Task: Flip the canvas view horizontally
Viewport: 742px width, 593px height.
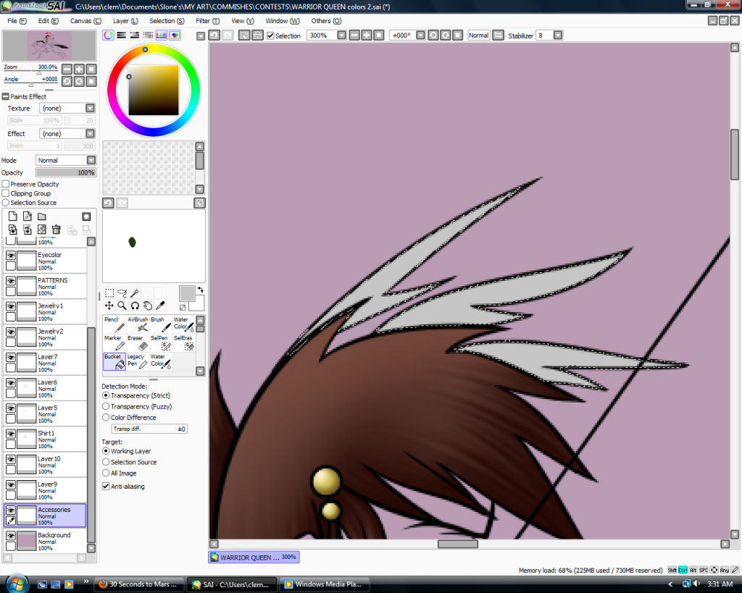Action: (x=499, y=35)
